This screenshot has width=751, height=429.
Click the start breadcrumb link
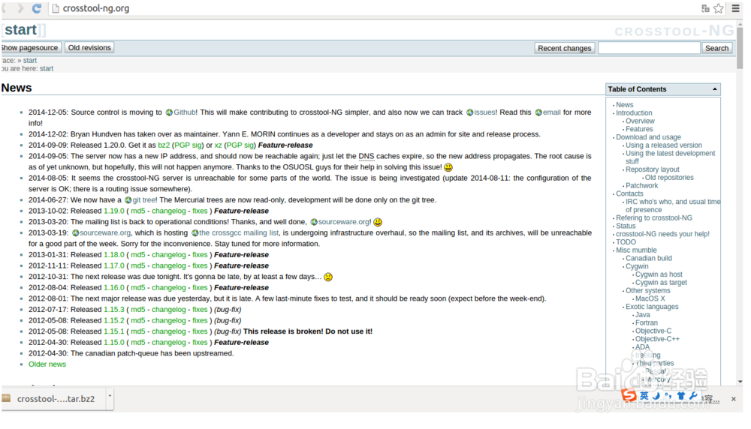[x=47, y=68]
